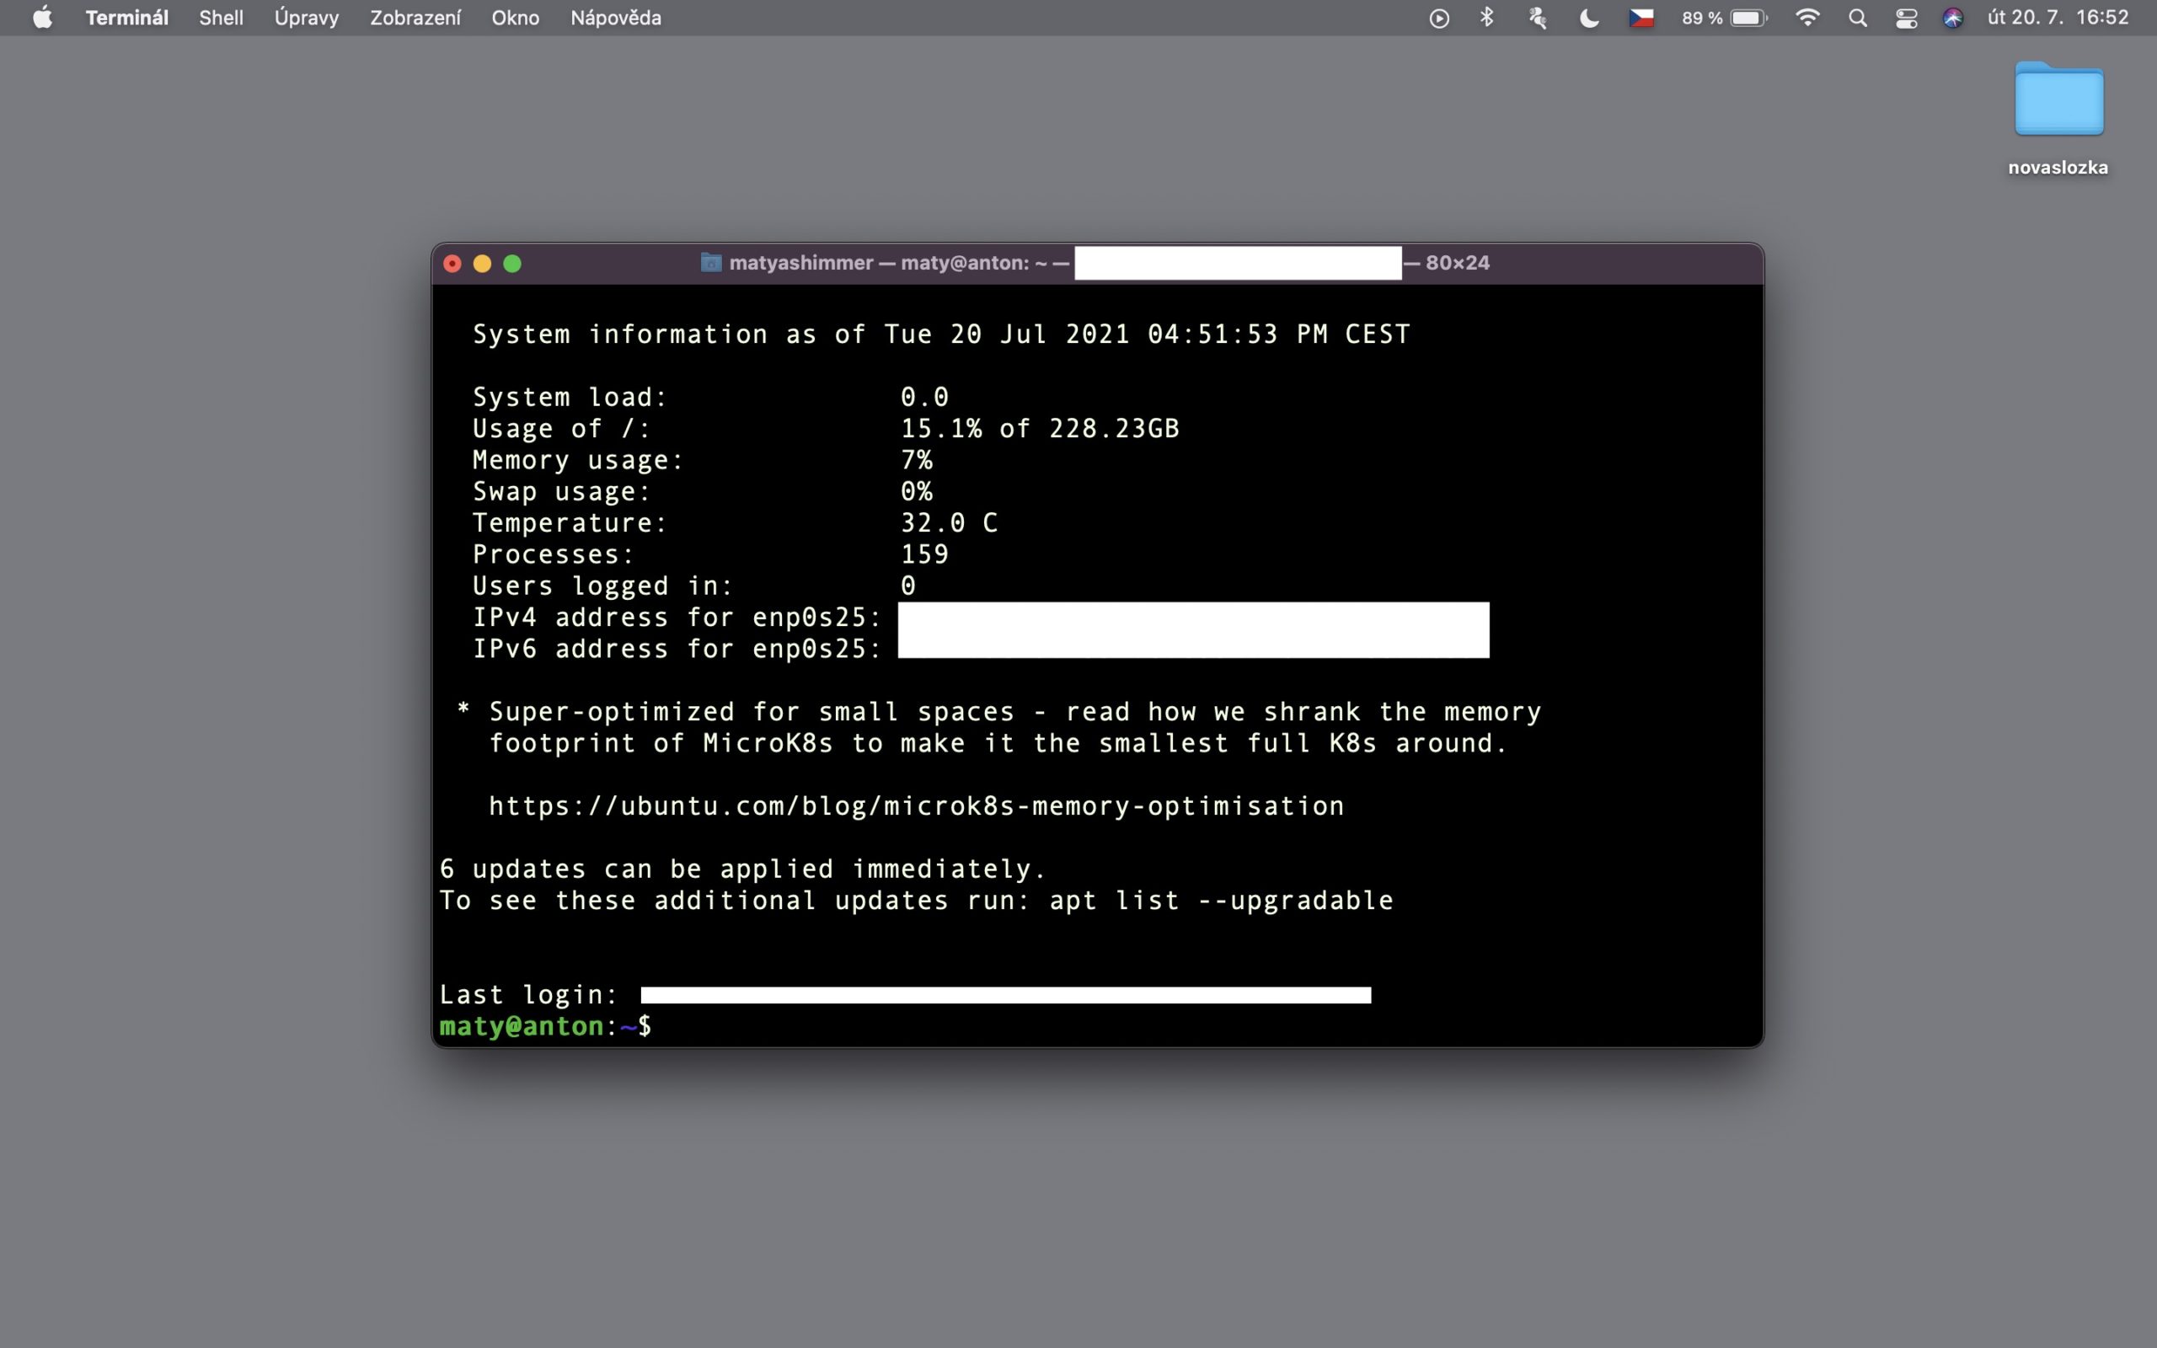Click the date and time clock
Screen dimensions: 2157x1348
(x=2056, y=18)
